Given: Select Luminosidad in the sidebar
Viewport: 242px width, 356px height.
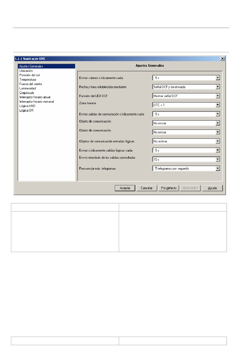Looking at the screenshot, I should 28,88.
